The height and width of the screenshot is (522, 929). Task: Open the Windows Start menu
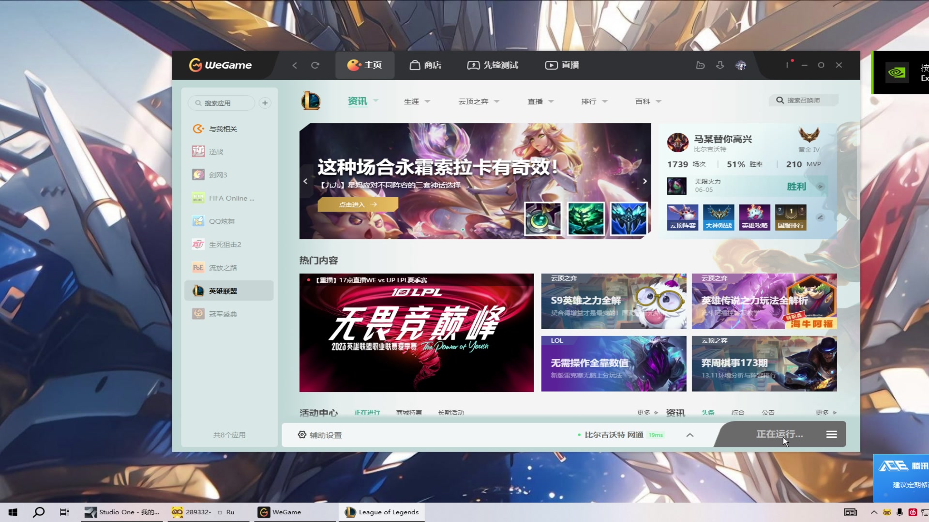tap(13, 512)
